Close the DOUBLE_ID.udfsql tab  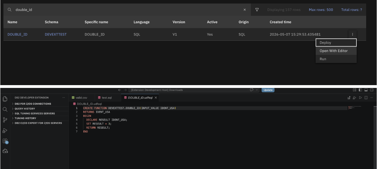click(x=156, y=98)
